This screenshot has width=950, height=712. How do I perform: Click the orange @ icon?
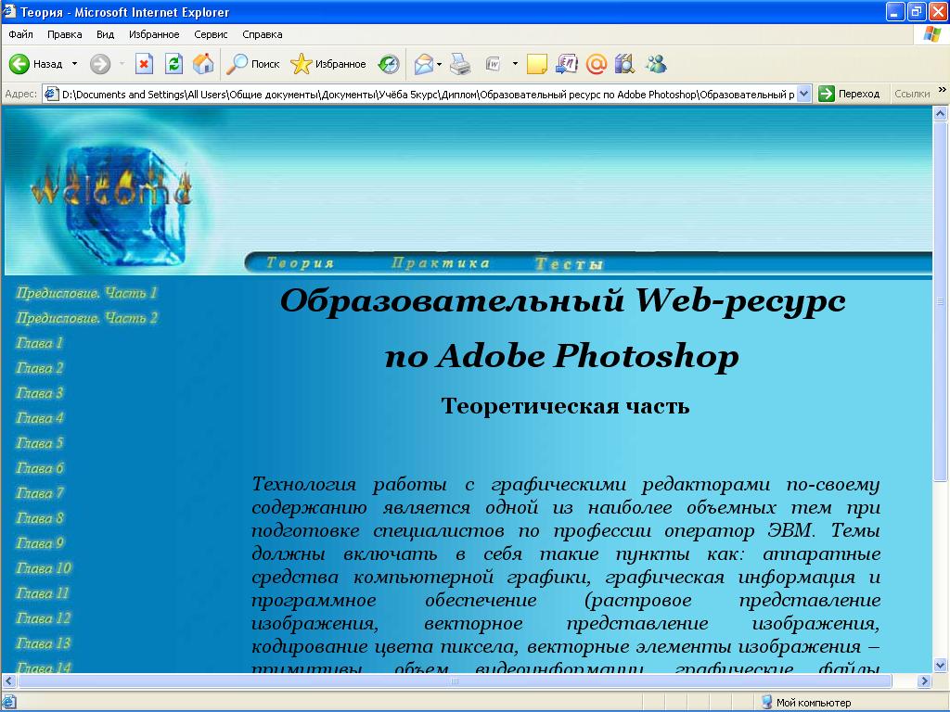[x=597, y=64]
